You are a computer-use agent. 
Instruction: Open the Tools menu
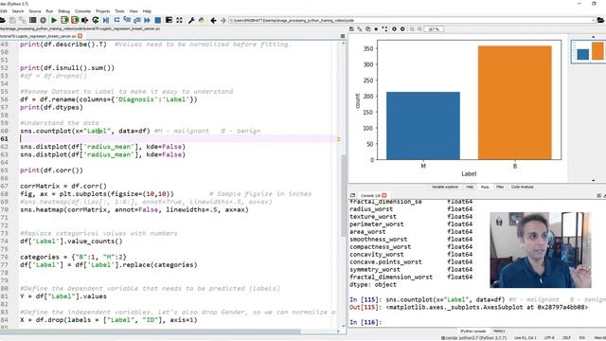pos(120,11)
